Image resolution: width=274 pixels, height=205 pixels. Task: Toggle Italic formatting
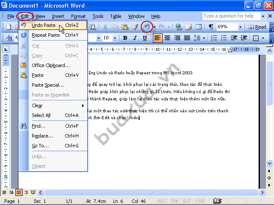(x=135, y=38)
